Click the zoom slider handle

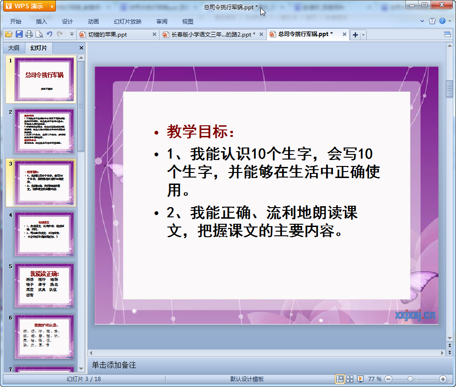[x=410, y=379]
